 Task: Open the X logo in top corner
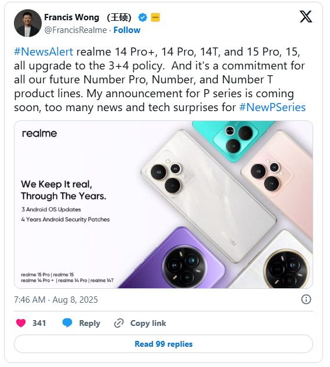click(x=306, y=17)
